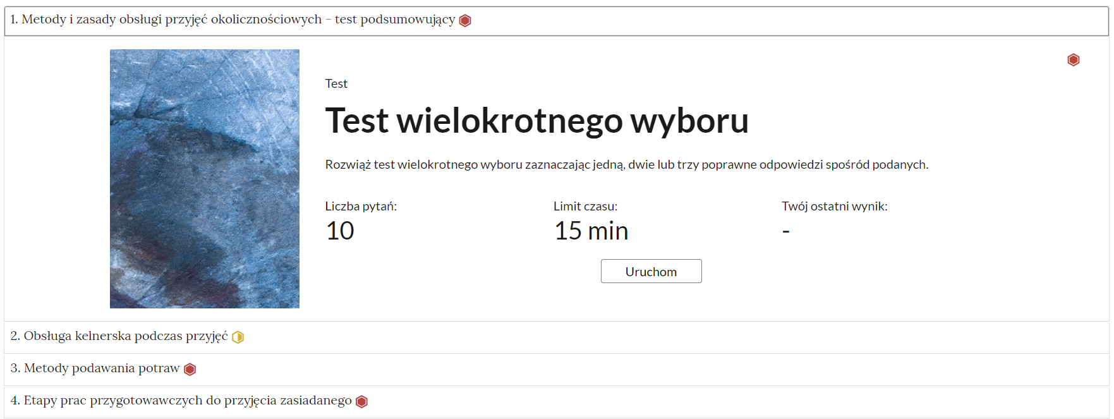Click the Twój ostatni wynik label
The image size is (1114, 419).
[x=834, y=206]
